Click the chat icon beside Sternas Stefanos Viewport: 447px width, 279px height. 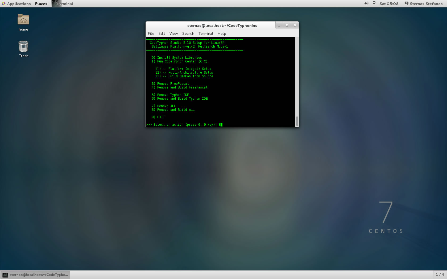pos(406,3)
